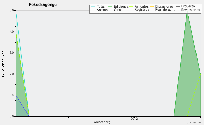Click the 3.0 y-axis value

point(12,53)
